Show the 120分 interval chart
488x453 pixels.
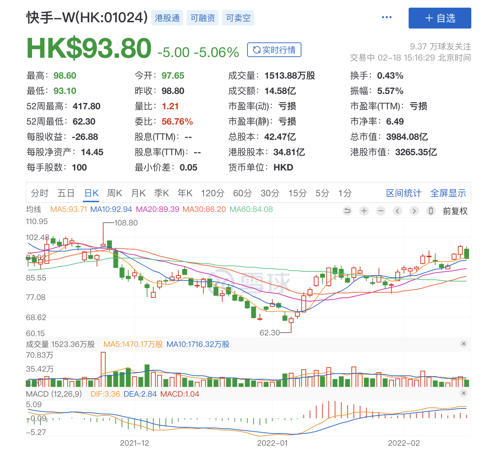[x=213, y=193]
